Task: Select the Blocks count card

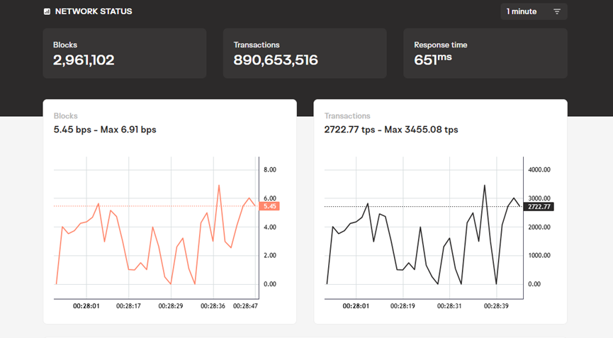Action: 124,53
